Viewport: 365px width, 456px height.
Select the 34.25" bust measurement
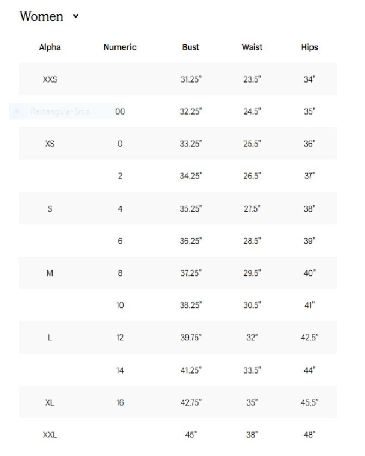191,176
